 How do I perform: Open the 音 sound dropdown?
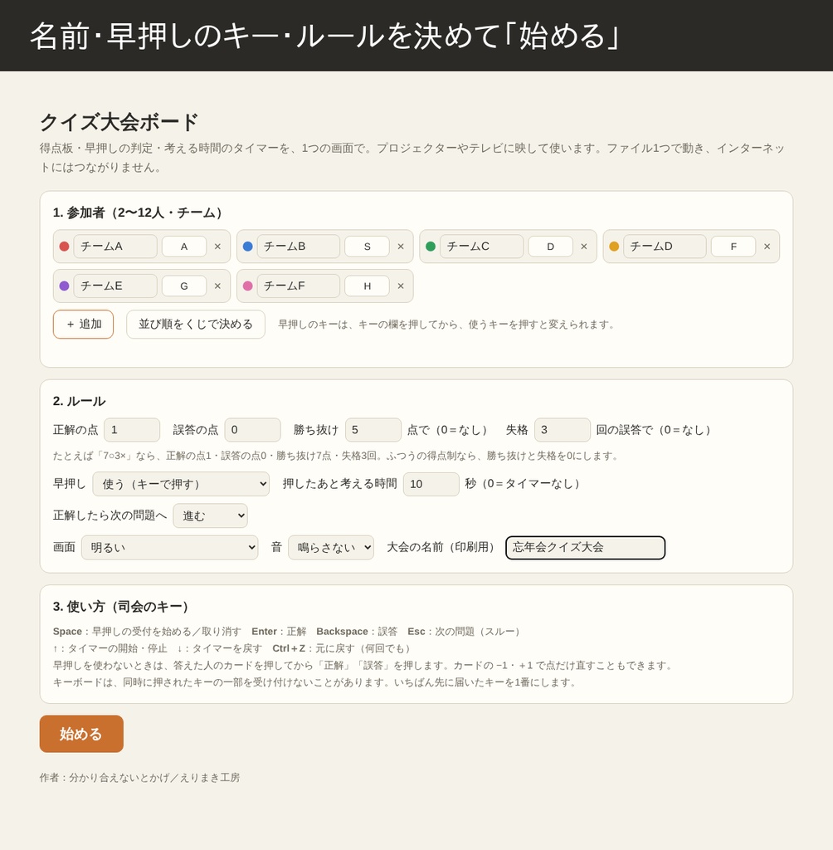coord(331,548)
